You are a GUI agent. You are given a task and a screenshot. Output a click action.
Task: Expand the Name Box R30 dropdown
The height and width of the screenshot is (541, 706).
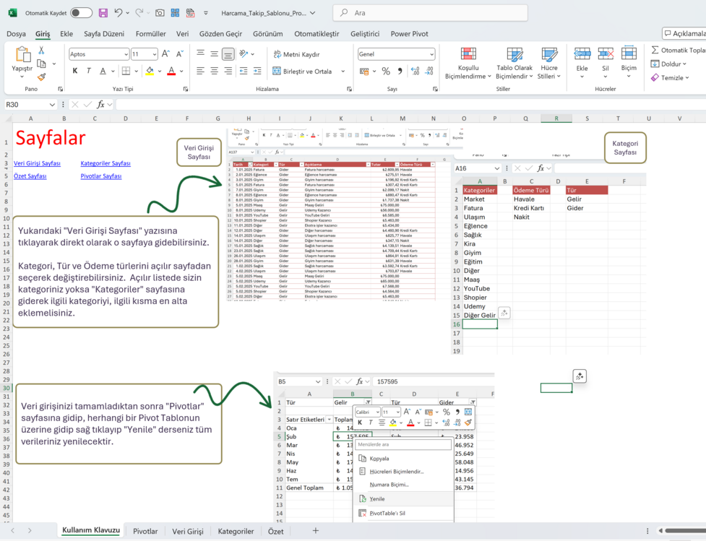coord(52,105)
